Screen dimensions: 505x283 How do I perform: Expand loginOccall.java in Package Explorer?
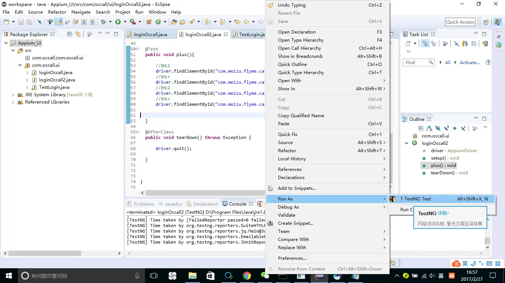(x=27, y=73)
